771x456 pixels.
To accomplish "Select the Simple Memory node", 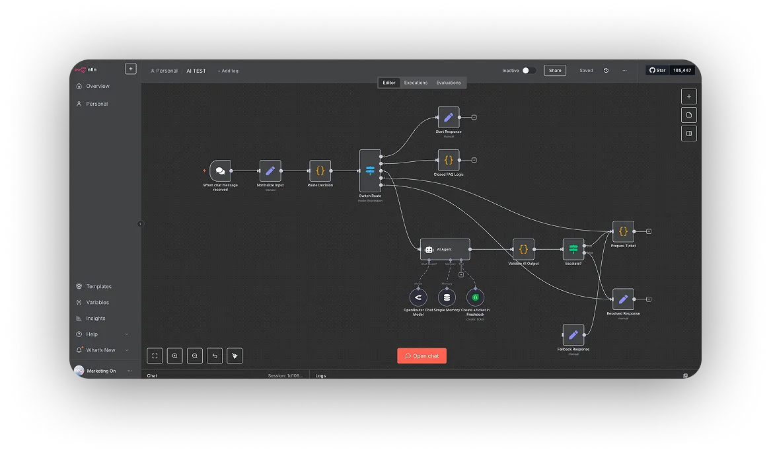I will pos(447,297).
